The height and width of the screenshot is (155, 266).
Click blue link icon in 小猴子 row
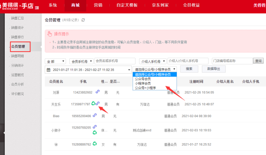(95, 127)
